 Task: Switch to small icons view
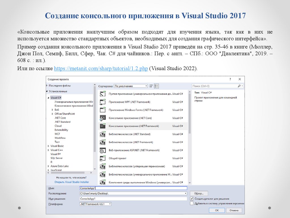click(x=151, y=86)
